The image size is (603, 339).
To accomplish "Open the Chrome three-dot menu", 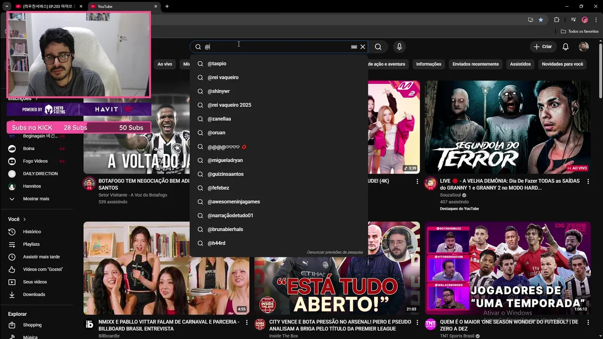I will tap(596, 20).
